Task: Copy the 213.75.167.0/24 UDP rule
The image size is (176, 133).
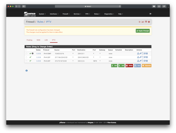Action: 142,61
